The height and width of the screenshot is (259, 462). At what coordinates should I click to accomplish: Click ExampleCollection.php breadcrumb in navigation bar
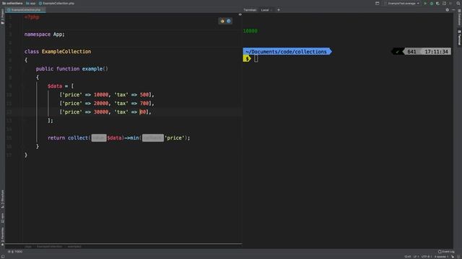[x=56, y=3]
